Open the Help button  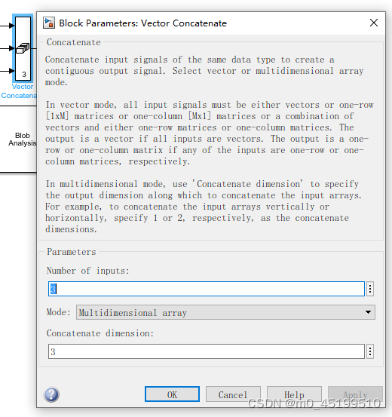(x=294, y=394)
